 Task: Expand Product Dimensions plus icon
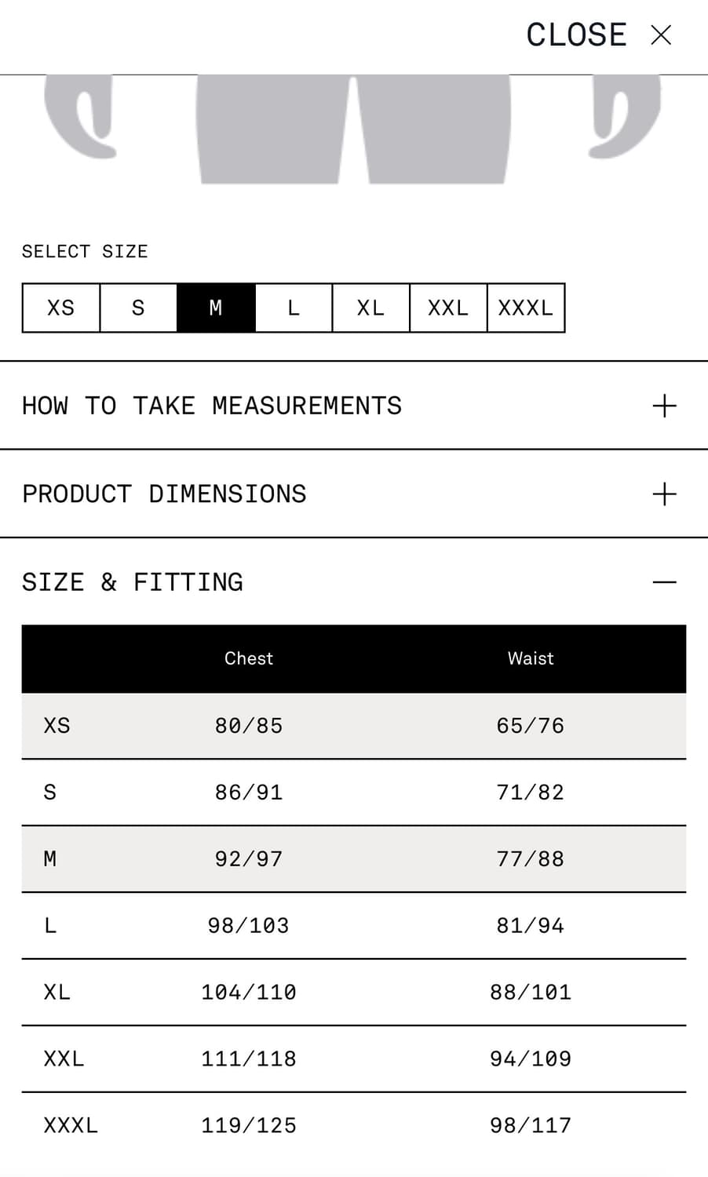click(664, 494)
